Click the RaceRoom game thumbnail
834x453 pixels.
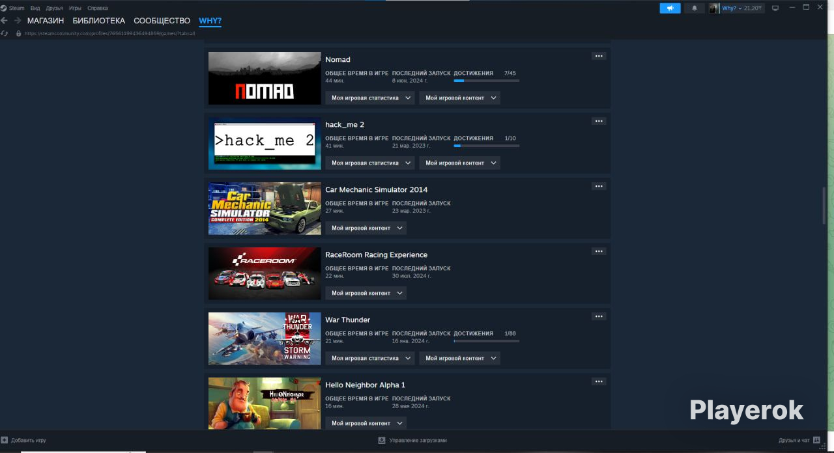point(265,273)
